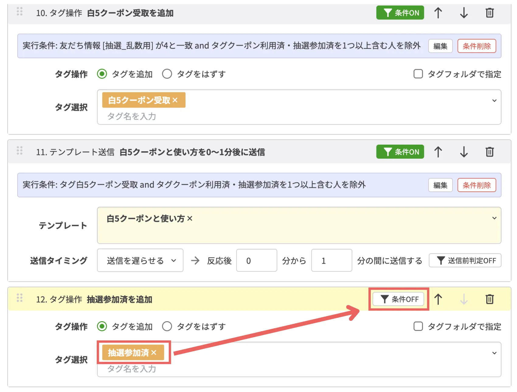Click 編集 button for action 11 condition
The height and width of the screenshot is (392, 517).
tap(440, 185)
